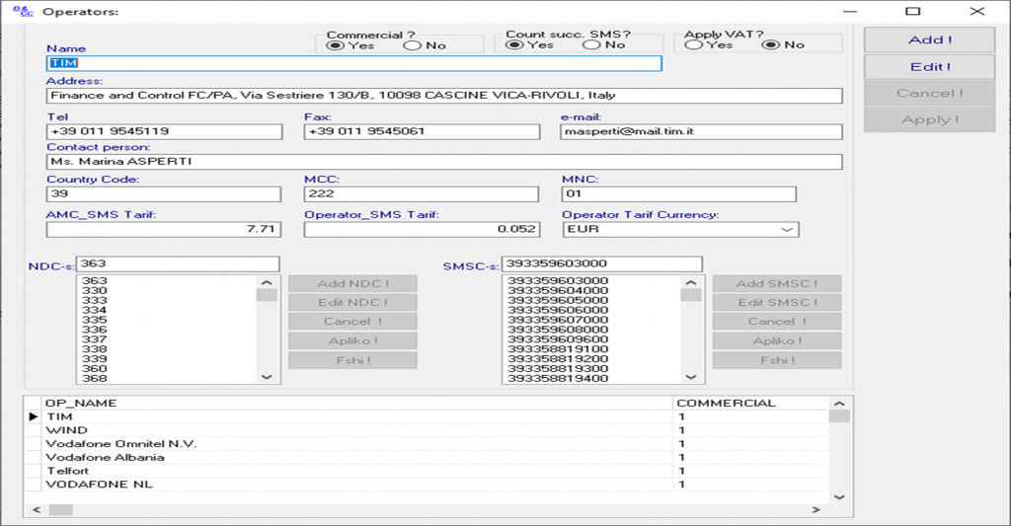
Task: Click the operator Cancel ! button
Action: click(x=930, y=94)
